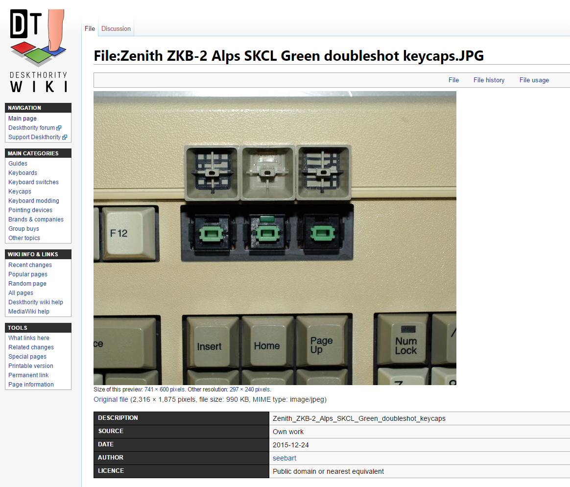Open Group buys category

point(24,229)
